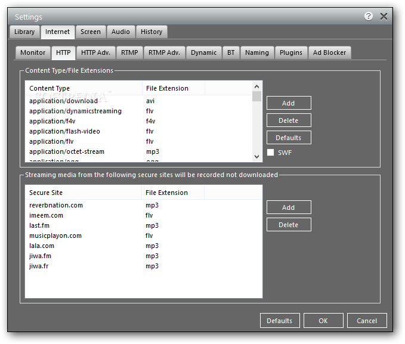Select the application/octet-stream row
The height and width of the screenshot is (344, 405).
[139, 151]
